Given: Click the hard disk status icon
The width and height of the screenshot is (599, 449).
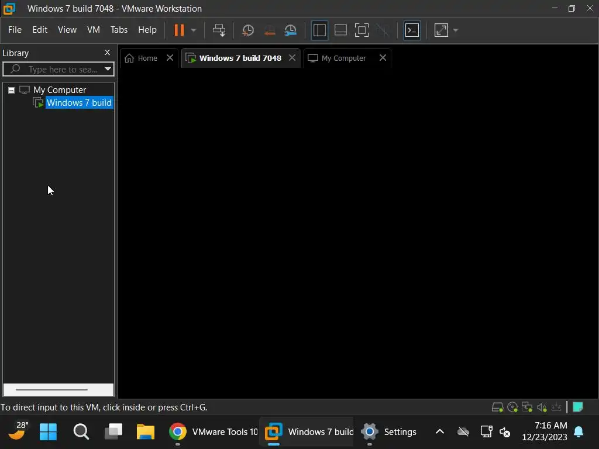Looking at the screenshot, I should pos(497,407).
